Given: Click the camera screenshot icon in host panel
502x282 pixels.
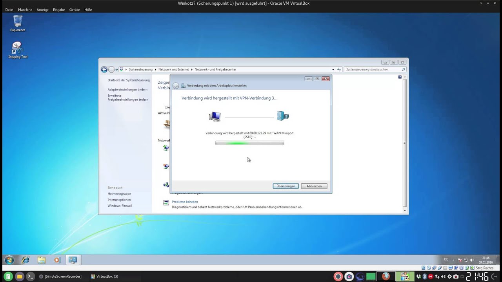Looking at the screenshot, I should [349, 276].
